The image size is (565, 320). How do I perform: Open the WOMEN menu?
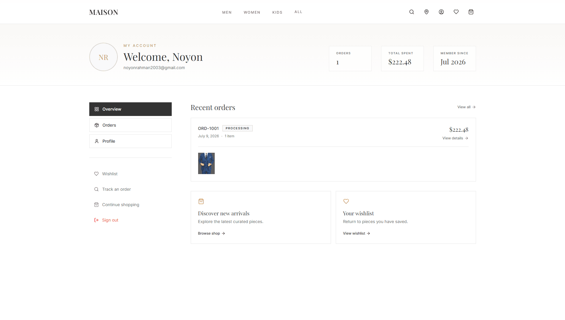click(252, 12)
